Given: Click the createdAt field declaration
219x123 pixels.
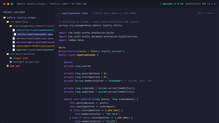Looking at the screenshot, I should click(x=100, y=88).
